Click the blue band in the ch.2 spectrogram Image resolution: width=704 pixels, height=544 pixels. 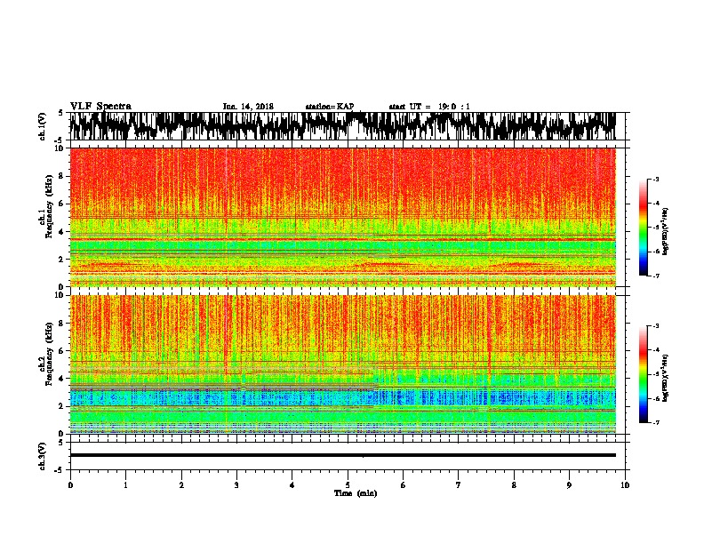(343, 398)
